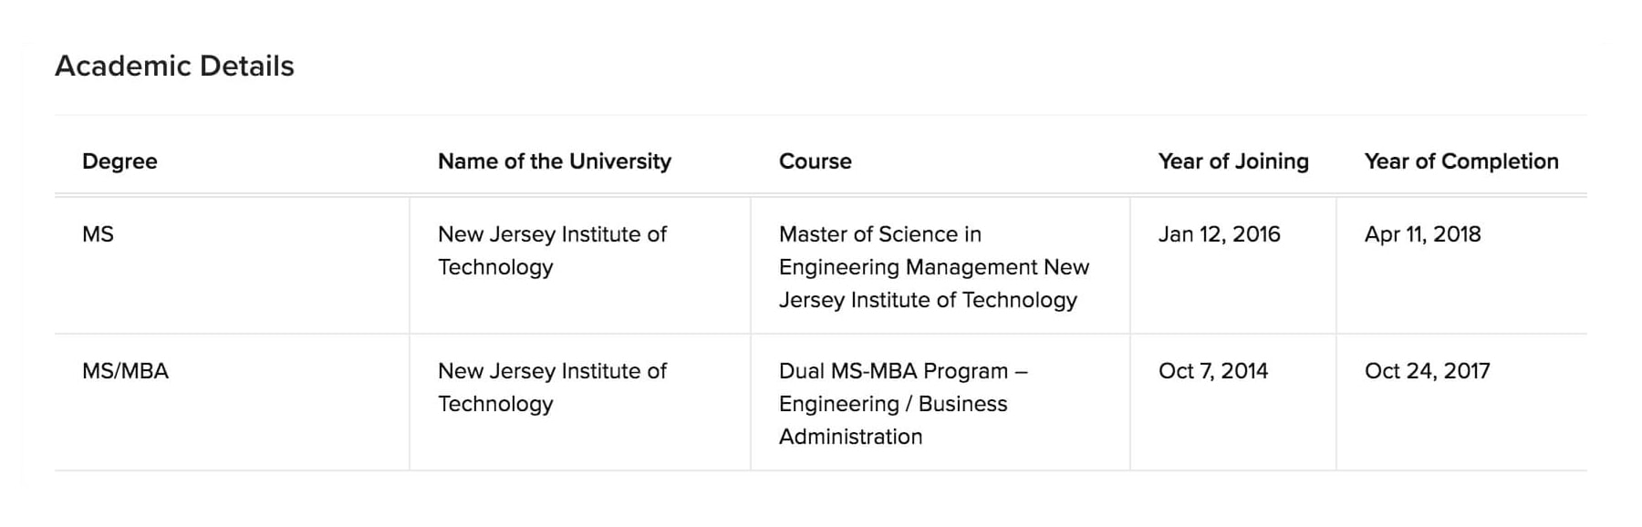Click the word 'Administration' in MS/MBA course
The image size is (1642, 527).
click(850, 437)
